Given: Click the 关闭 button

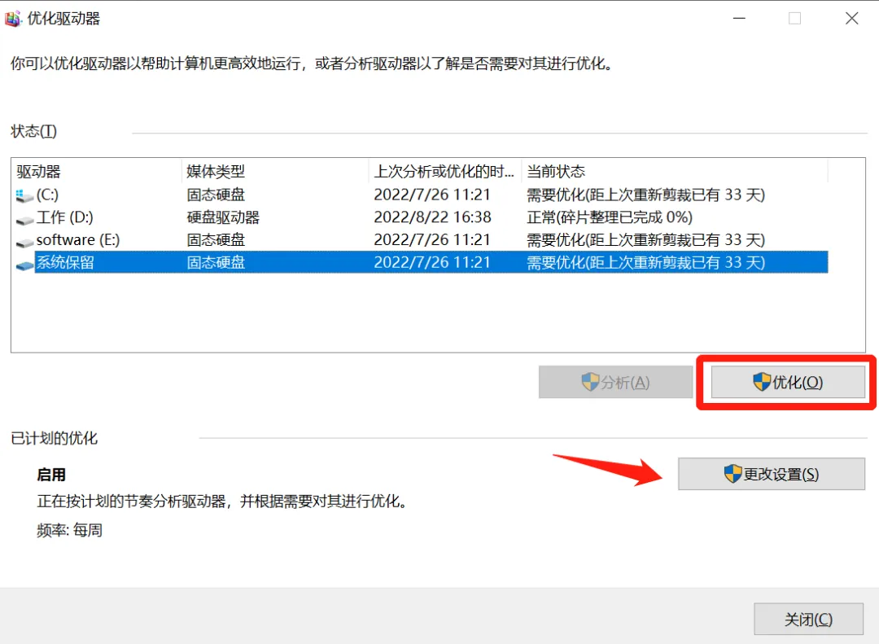Looking at the screenshot, I should point(808,619).
